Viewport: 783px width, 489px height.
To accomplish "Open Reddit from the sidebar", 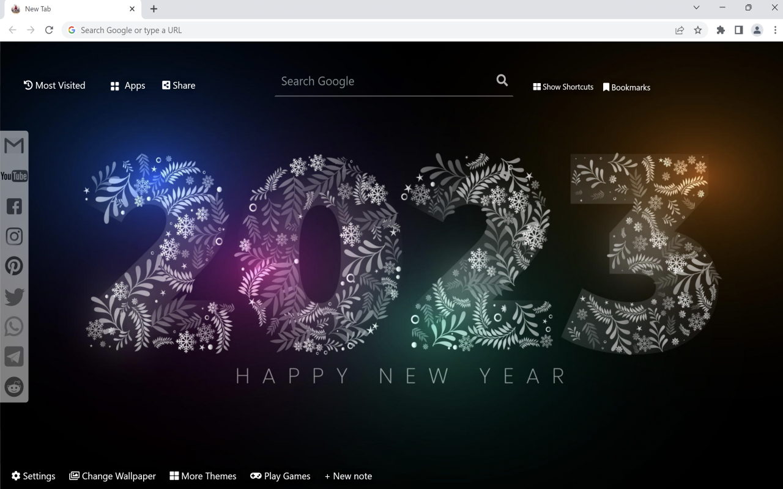I will click(x=14, y=387).
